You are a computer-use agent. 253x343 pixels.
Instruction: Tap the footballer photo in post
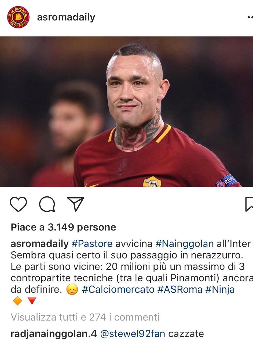click(x=126, y=111)
